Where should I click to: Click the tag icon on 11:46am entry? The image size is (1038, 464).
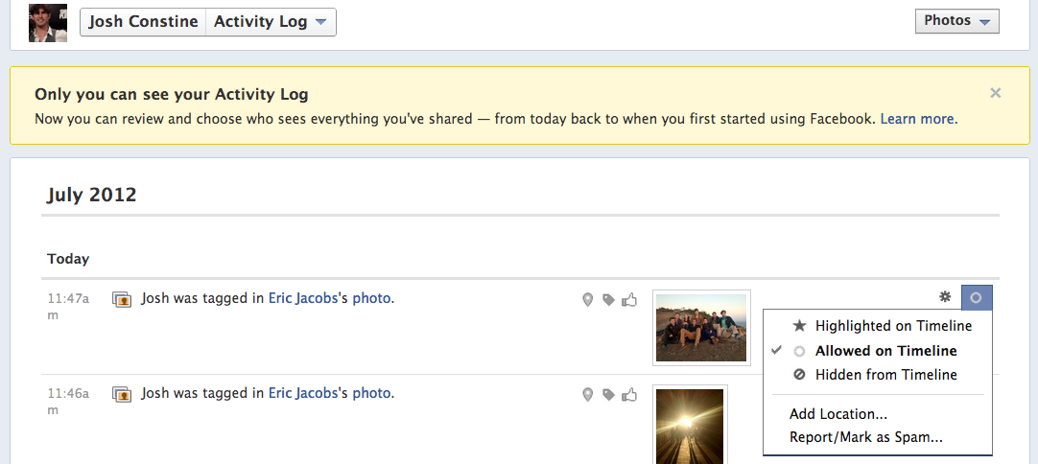click(608, 394)
